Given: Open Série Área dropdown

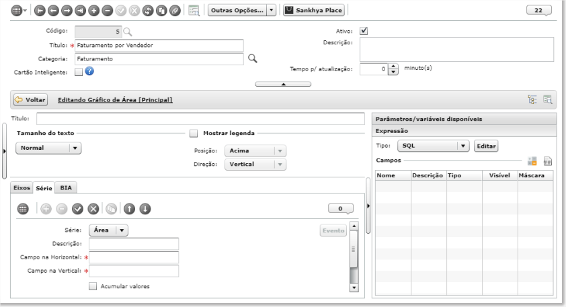Looking at the screenshot, I should pos(108,230).
